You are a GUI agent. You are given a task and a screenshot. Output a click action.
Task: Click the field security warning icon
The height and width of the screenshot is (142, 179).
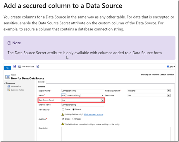[63, 114]
